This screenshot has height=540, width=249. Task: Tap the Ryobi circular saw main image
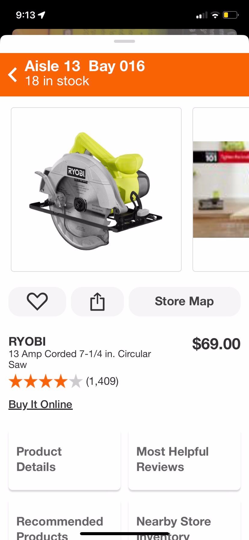pyautogui.click(x=96, y=190)
